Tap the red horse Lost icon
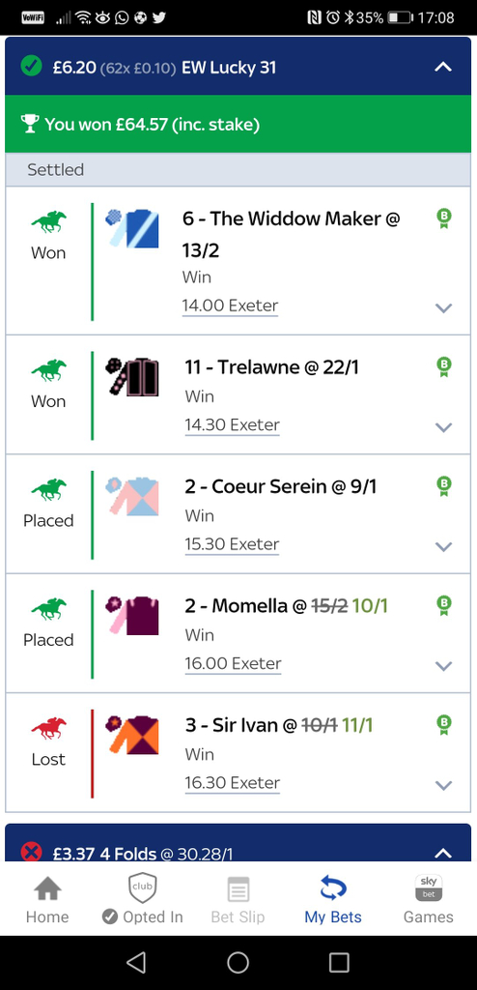The width and height of the screenshot is (477, 990). (48, 727)
